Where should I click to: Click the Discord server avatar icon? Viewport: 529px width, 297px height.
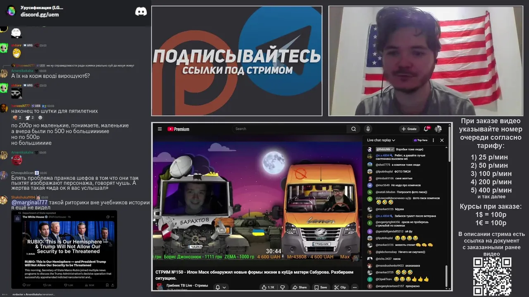(12, 11)
